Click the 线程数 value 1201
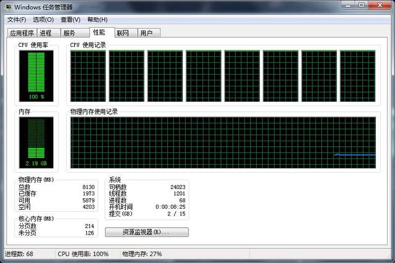The image size is (395, 263). [180, 193]
